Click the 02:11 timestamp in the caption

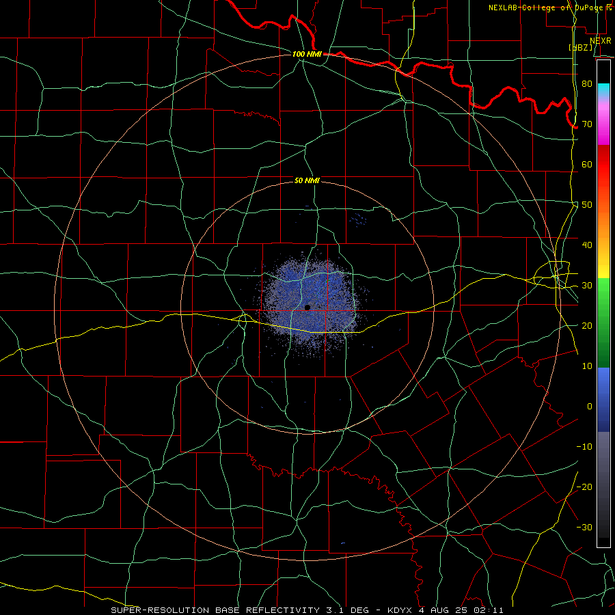coord(489,610)
